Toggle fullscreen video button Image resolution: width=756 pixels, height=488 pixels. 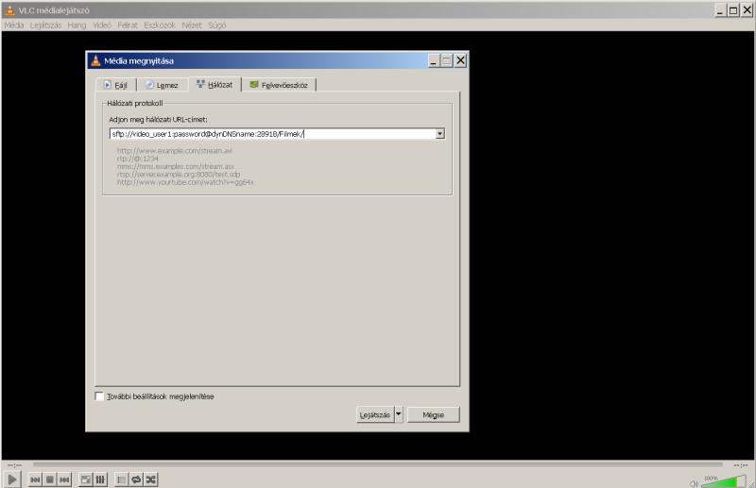[x=85, y=480]
